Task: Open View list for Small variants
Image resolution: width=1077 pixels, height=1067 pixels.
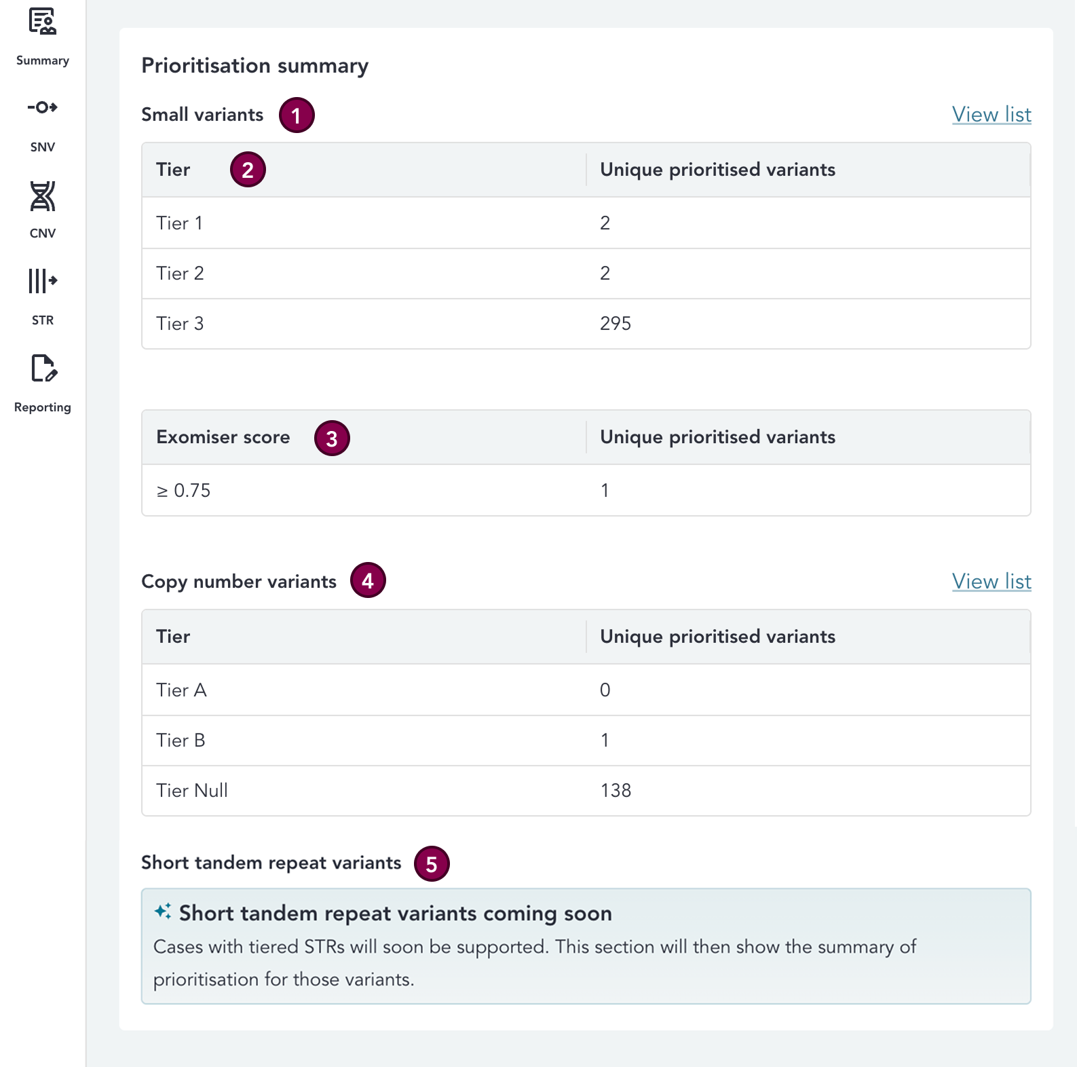Action: click(x=991, y=115)
